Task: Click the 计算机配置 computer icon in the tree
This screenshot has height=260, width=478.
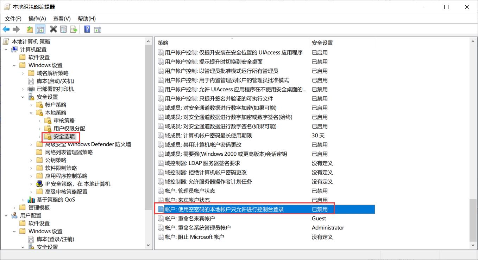Action: coord(14,50)
